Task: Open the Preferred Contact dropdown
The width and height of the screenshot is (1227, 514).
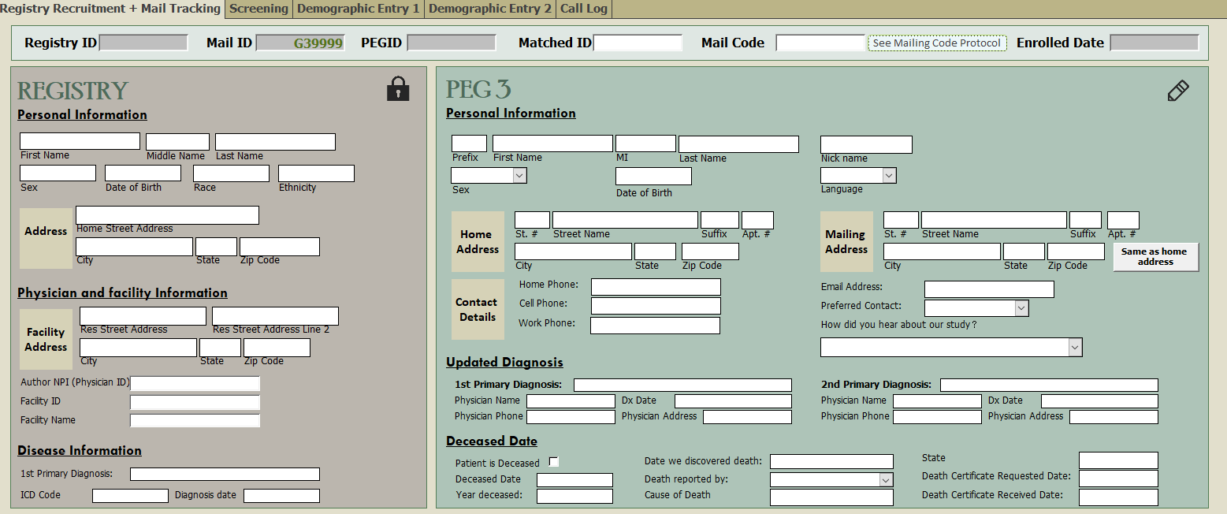Action: tap(1021, 308)
